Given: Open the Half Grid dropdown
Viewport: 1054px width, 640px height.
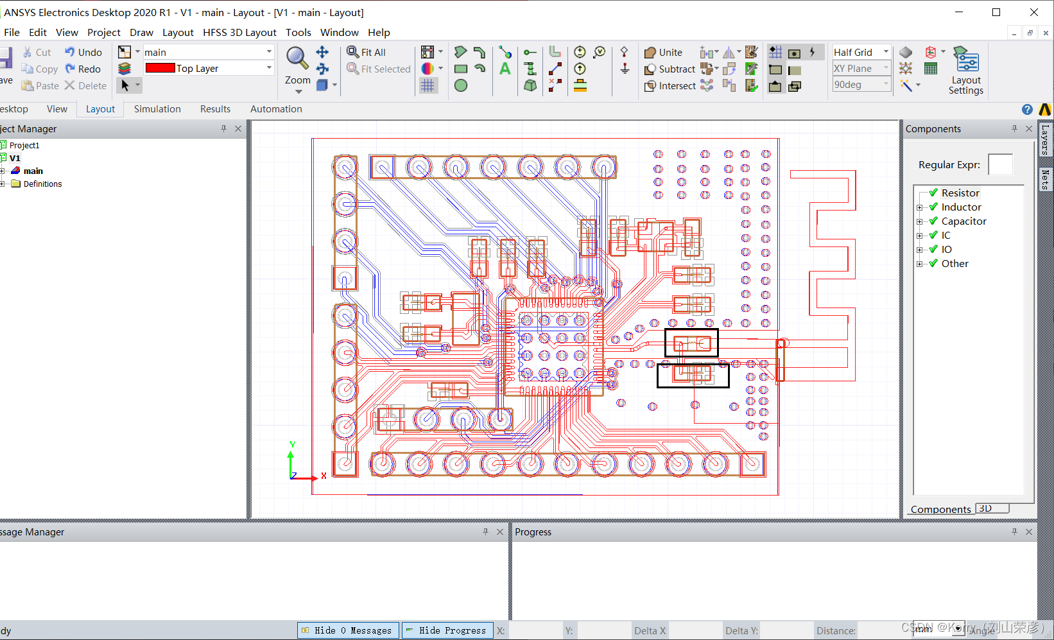Looking at the screenshot, I should click(886, 52).
